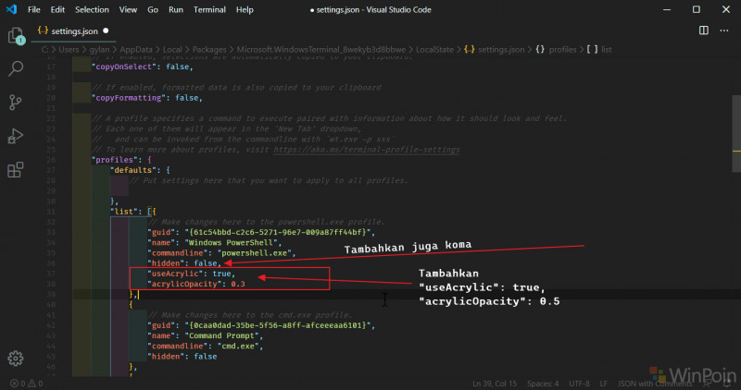
Task: Click the list breadcrumb segment
Action: tap(599, 50)
